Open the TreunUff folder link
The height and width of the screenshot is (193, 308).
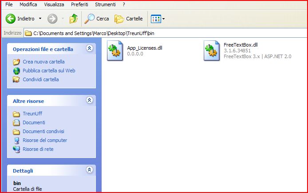point(32,114)
